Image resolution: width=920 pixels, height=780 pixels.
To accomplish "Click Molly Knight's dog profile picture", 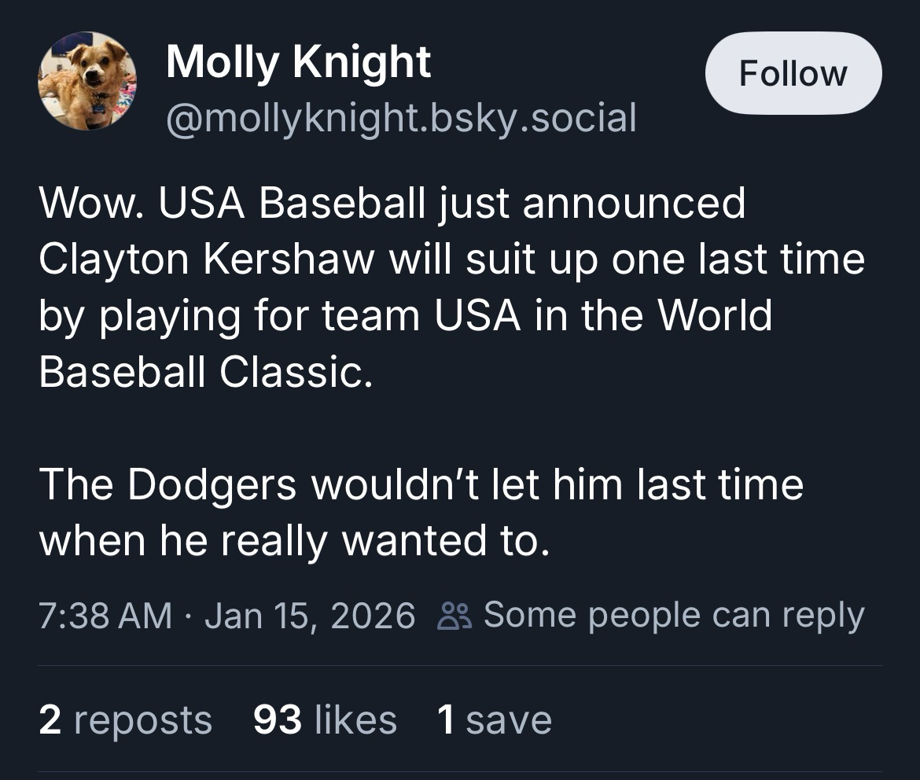I will point(87,81).
